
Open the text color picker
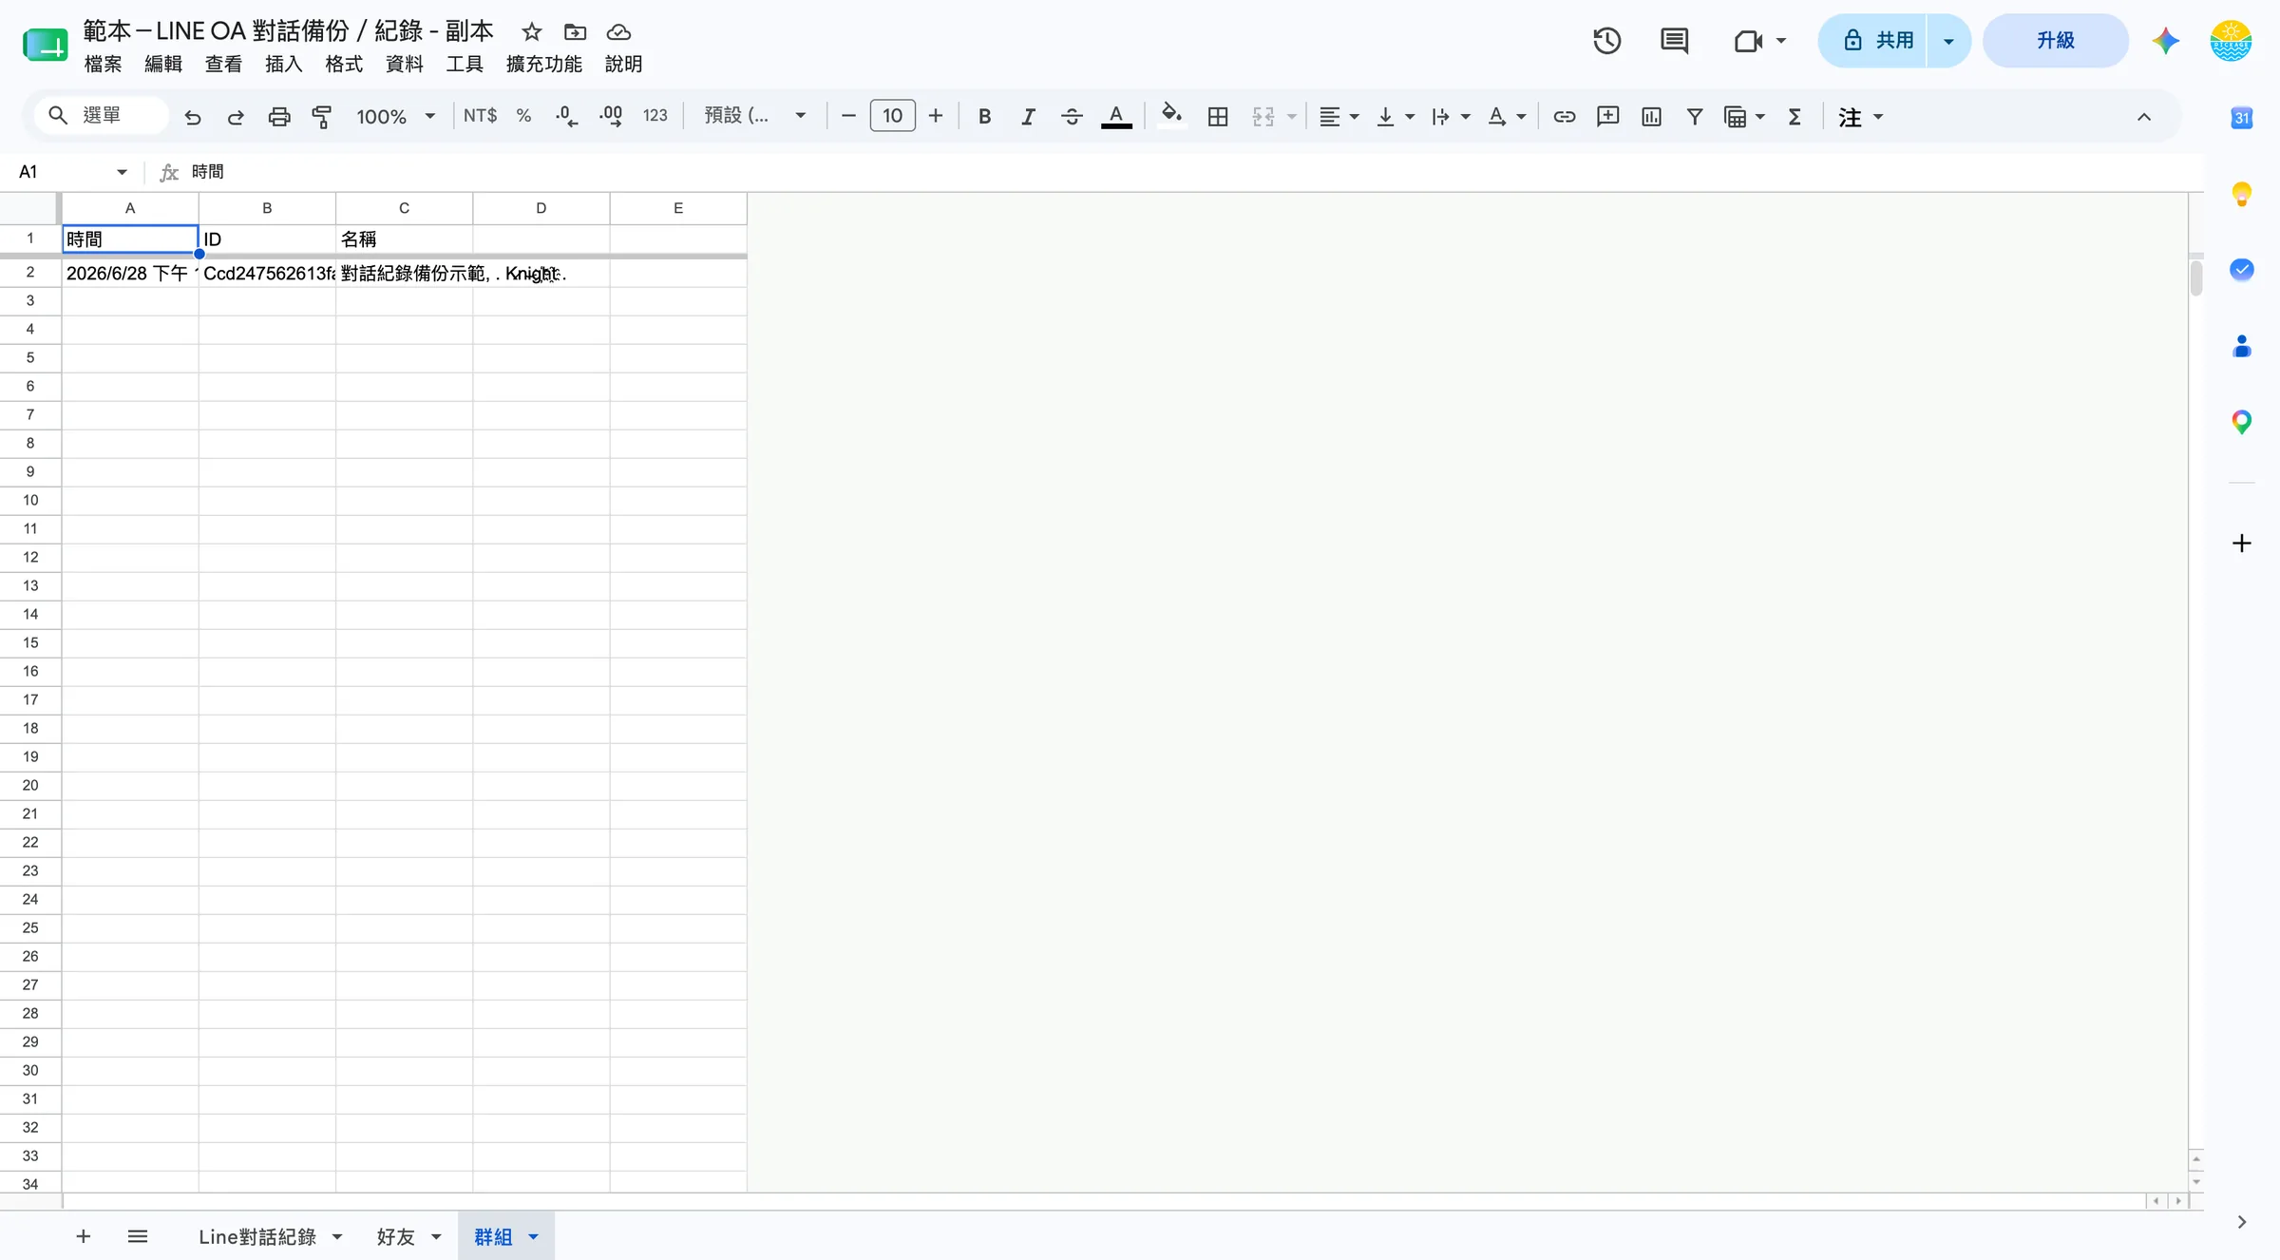(x=1116, y=117)
